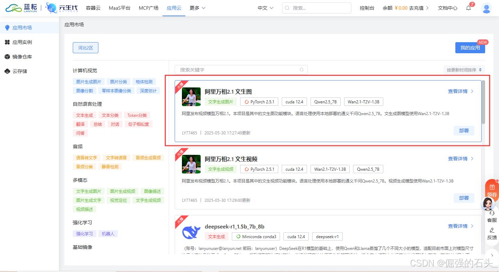Screen dimensions: 499x272
Task: Click the 控制台 link
Action: 367,8
